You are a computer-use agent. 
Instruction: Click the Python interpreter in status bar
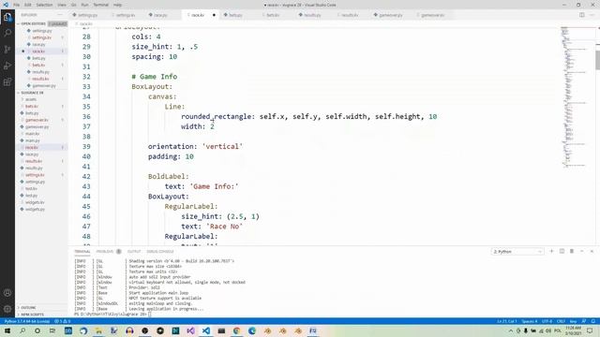(27, 321)
